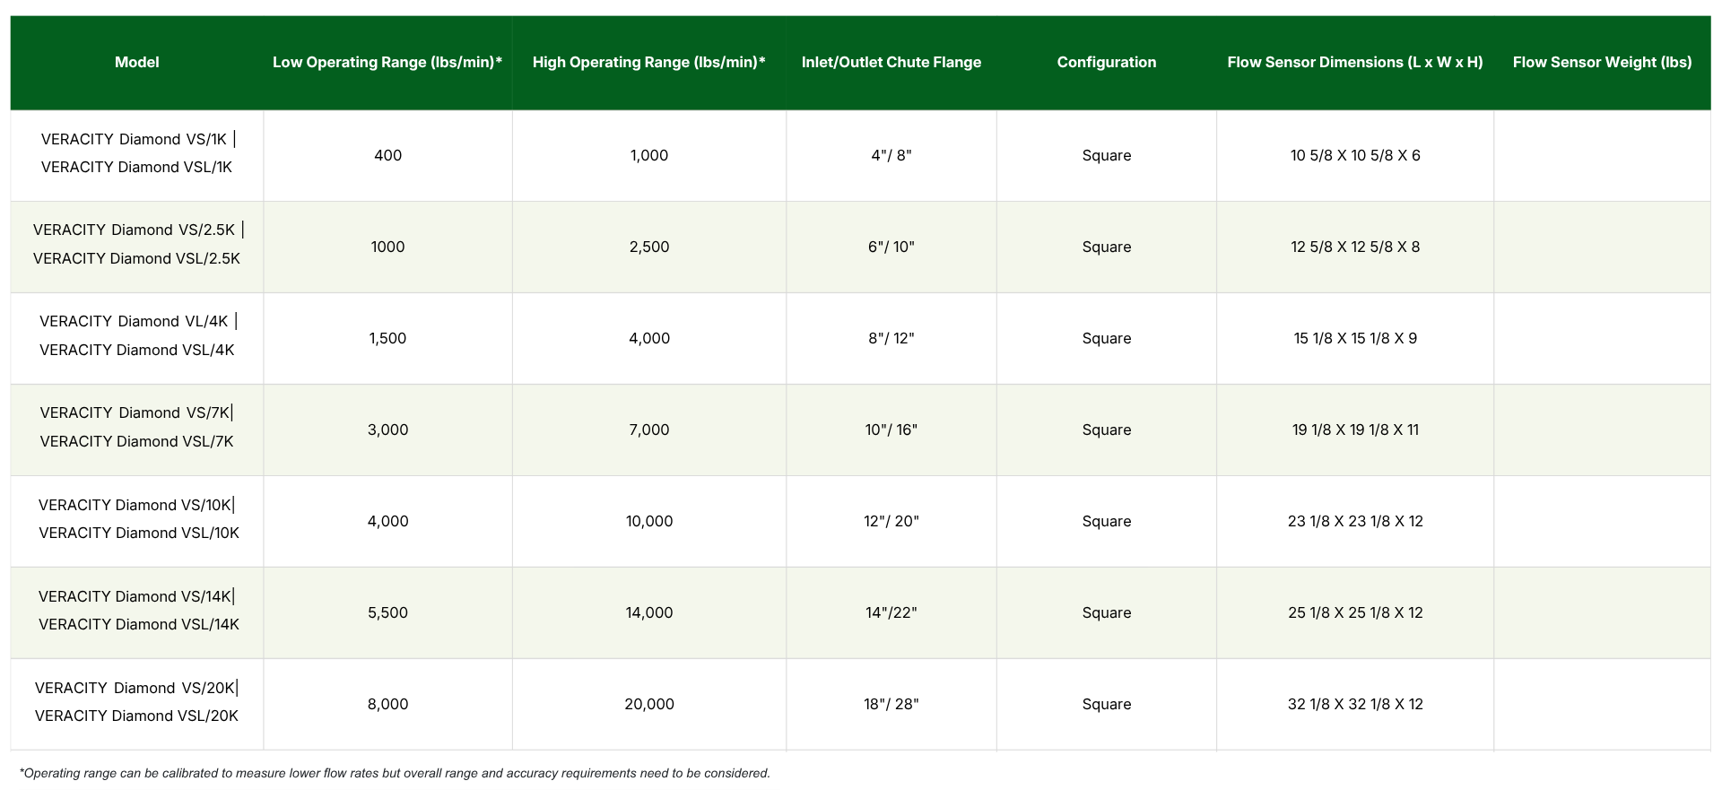Click the operating range calibration footnote
This screenshot has height=807, width=1722.
click(395, 773)
